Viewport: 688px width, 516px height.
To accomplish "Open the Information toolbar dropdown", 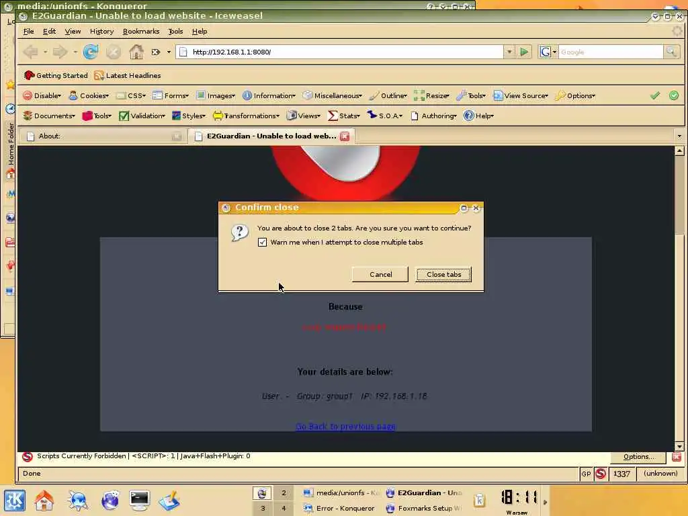I will pyautogui.click(x=269, y=95).
